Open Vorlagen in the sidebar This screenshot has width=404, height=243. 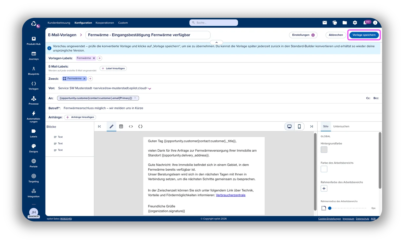pos(34,86)
